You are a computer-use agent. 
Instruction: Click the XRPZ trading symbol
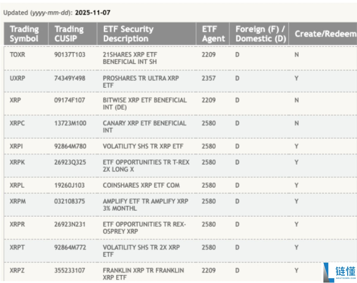(17, 271)
